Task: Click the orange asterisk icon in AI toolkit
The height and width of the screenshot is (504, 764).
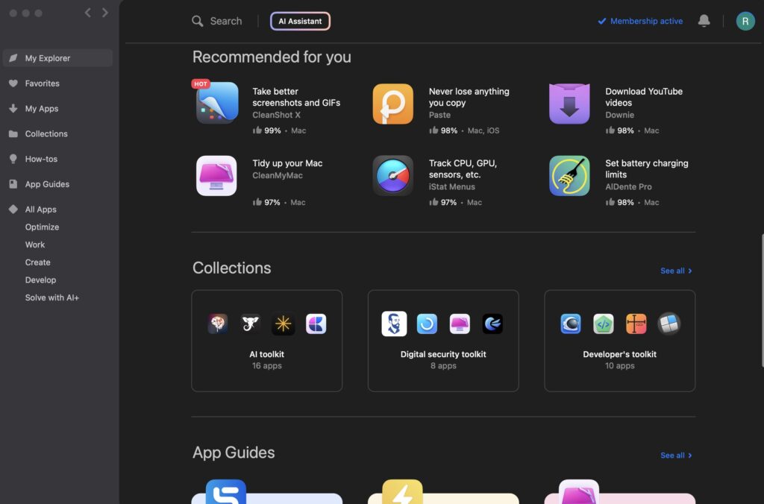Action: 283,324
